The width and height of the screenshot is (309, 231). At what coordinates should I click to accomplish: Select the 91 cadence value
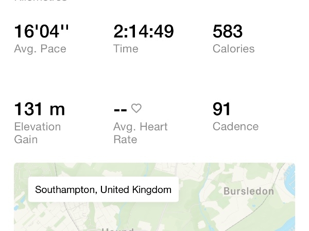221,109
